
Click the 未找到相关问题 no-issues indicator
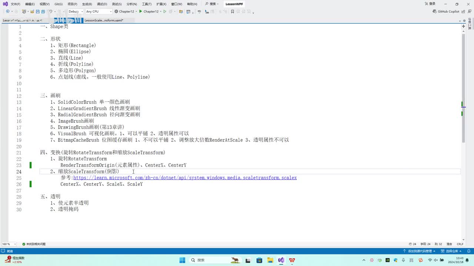pos(34,244)
